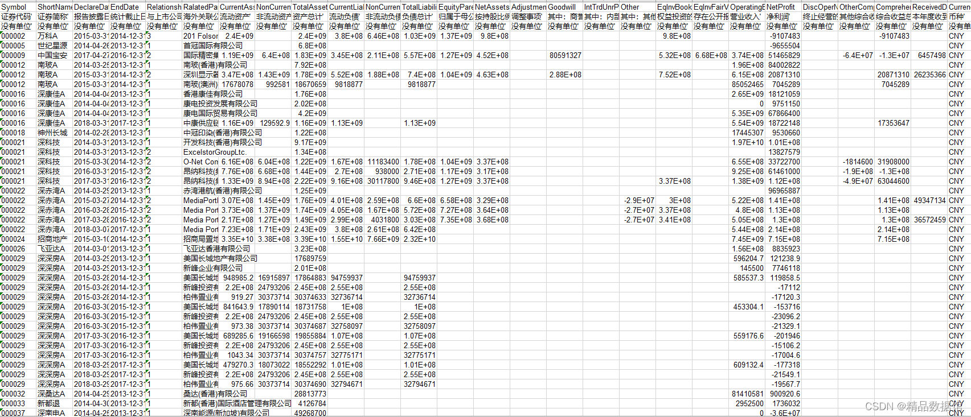Select the value 129592.9
The height and width of the screenshot is (417, 971).
pyautogui.click(x=273, y=123)
